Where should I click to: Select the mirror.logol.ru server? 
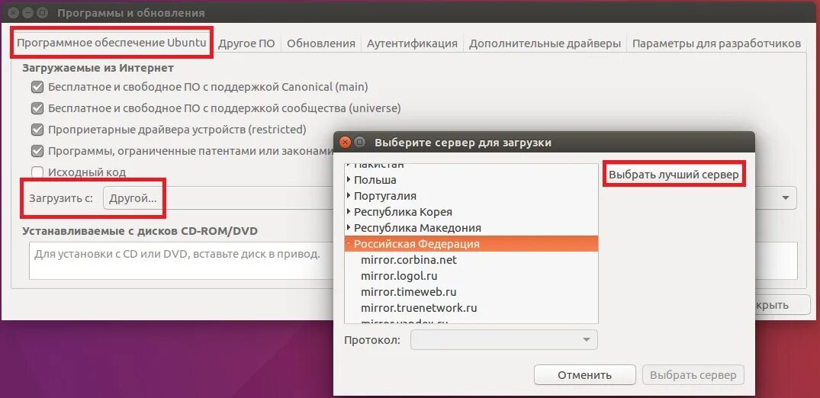point(471,275)
